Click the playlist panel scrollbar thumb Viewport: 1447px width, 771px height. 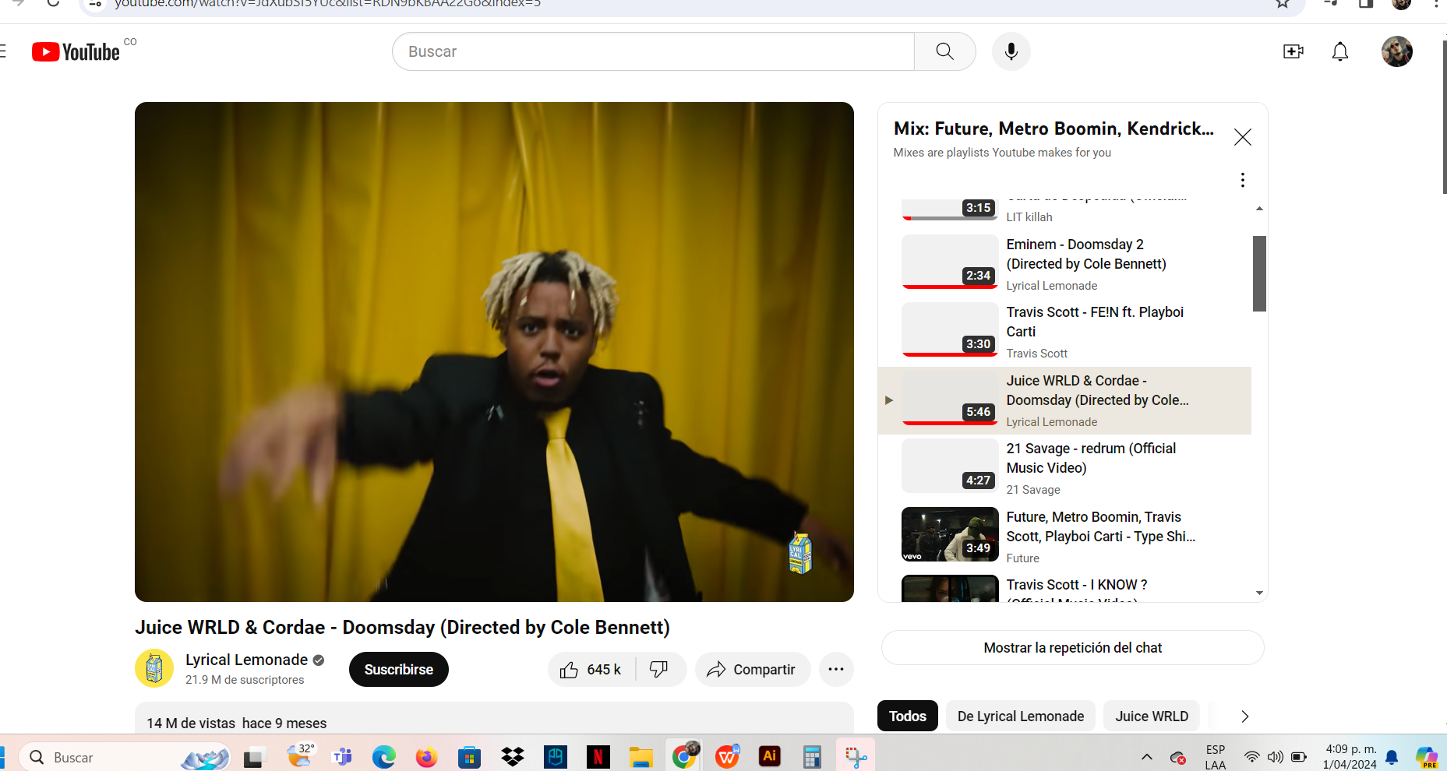(1258, 273)
